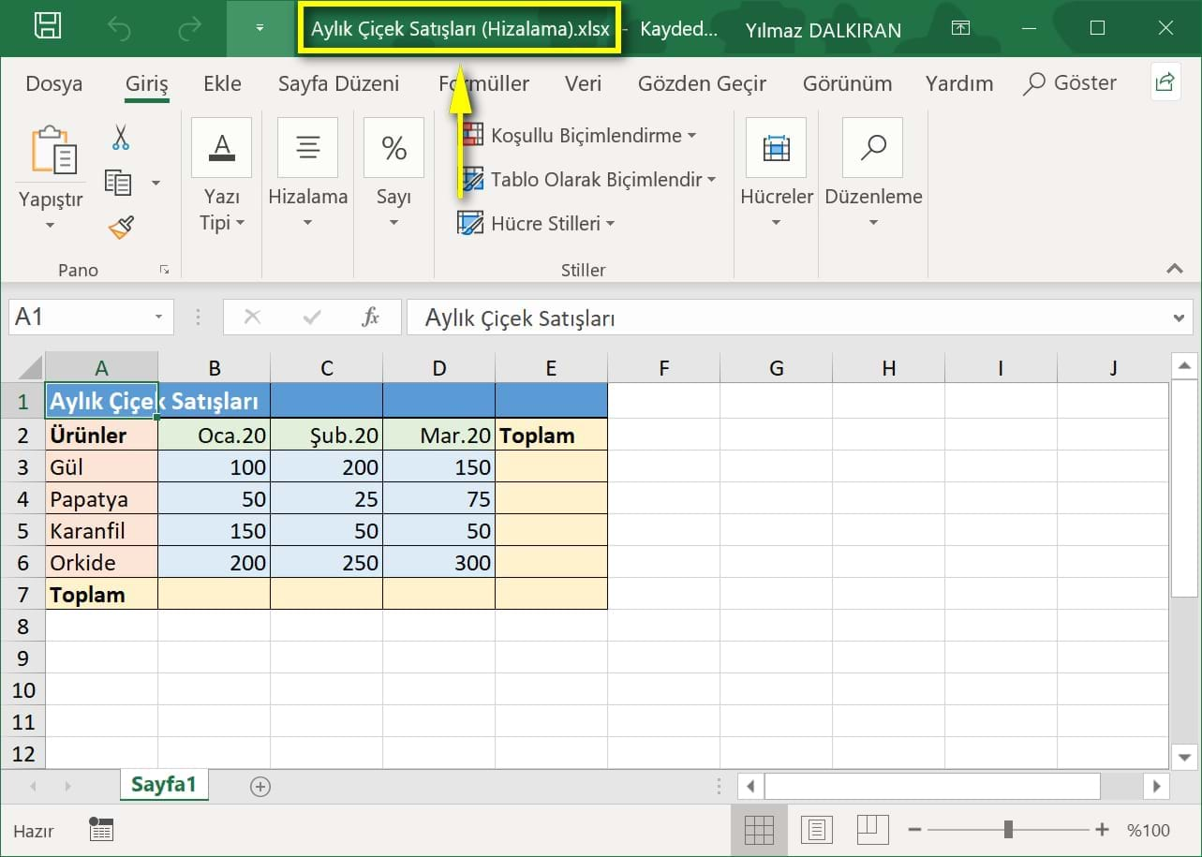
Task: Click the Save icon in title bar
Action: (x=48, y=27)
